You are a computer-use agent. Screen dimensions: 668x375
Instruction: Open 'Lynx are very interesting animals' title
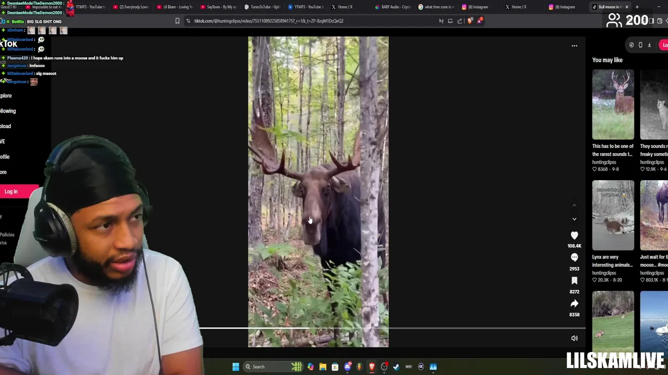tap(613, 261)
